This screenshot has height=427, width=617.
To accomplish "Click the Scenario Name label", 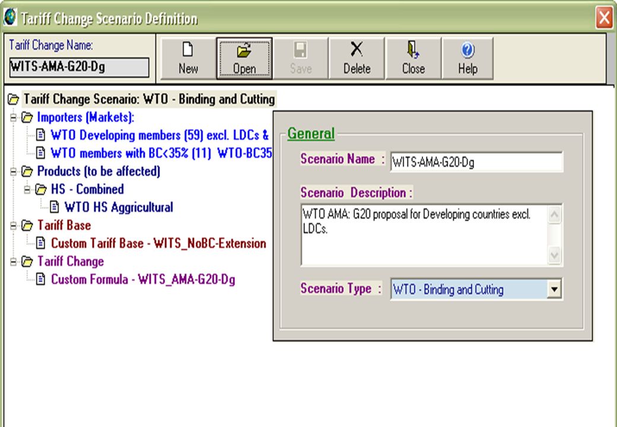I will tap(342, 160).
